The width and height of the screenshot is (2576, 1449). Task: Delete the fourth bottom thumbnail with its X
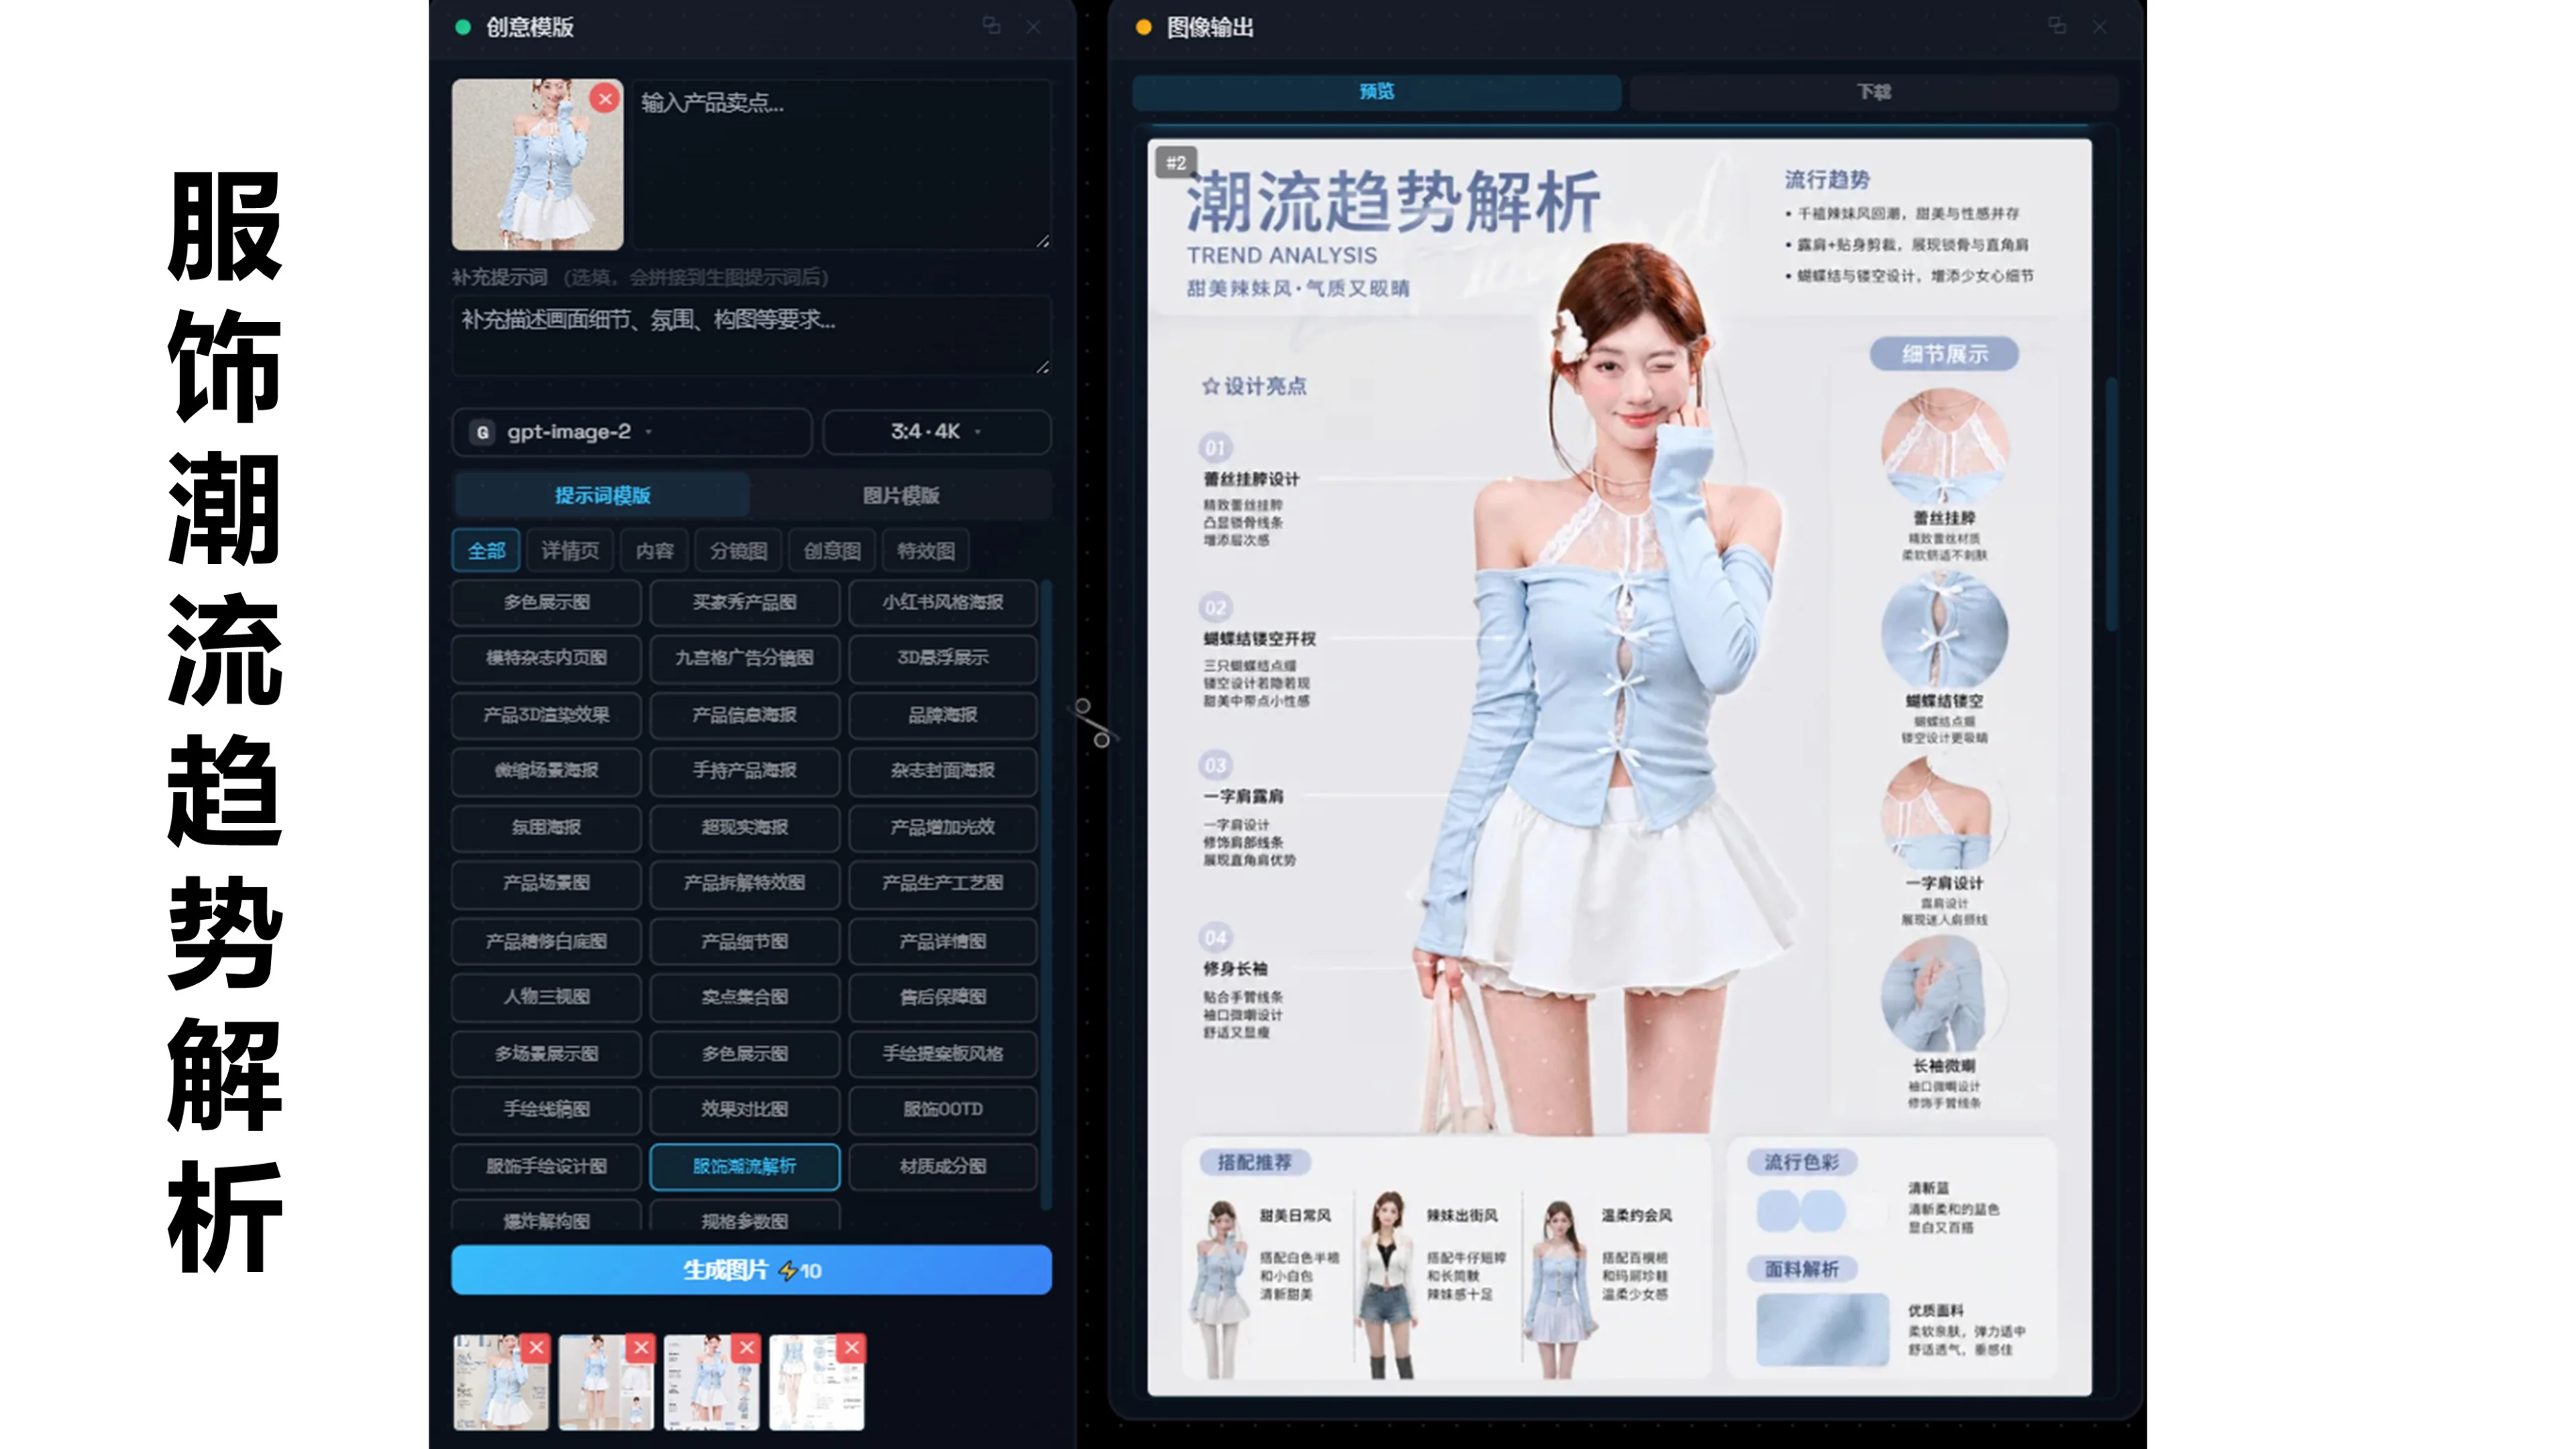[x=852, y=1347]
